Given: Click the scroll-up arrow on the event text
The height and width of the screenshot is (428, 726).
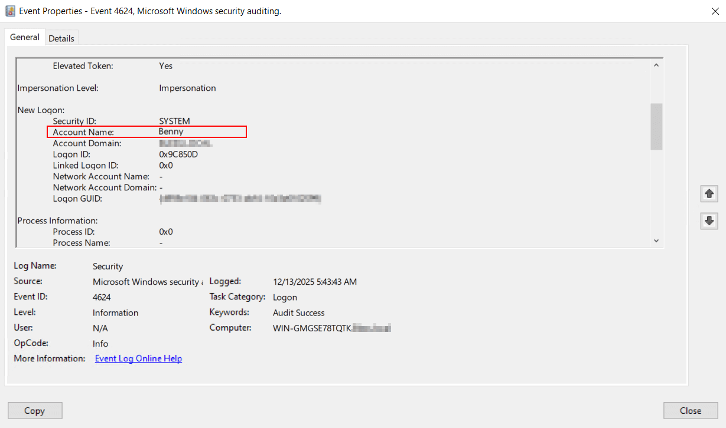Looking at the screenshot, I should 656,64.
